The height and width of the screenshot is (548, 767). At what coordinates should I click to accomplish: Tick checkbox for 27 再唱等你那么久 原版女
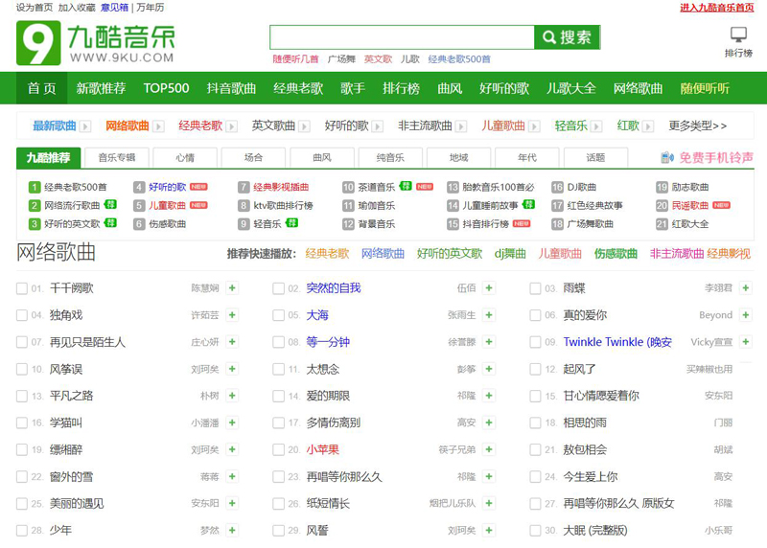pos(535,504)
